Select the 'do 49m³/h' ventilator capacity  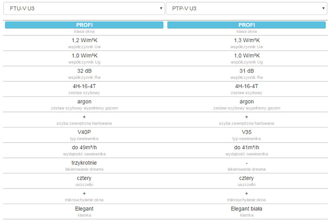pyautogui.click(x=84, y=147)
